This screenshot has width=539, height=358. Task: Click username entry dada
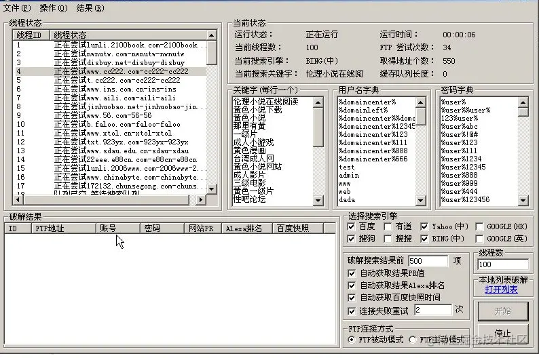click(347, 200)
